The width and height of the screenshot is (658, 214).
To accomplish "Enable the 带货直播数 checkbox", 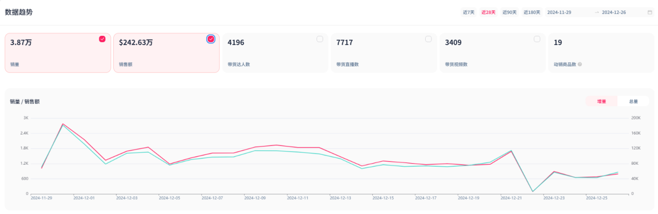I will point(428,39).
